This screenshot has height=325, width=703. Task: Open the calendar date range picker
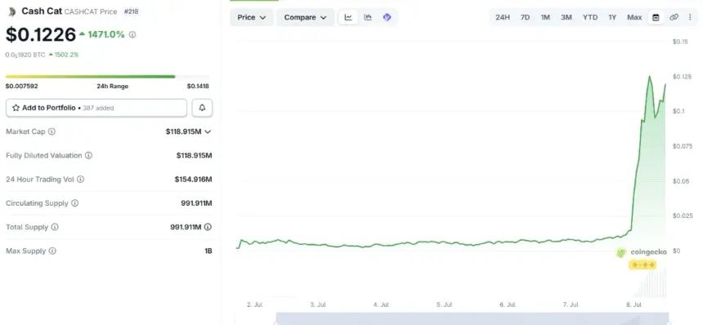pyautogui.click(x=656, y=17)
